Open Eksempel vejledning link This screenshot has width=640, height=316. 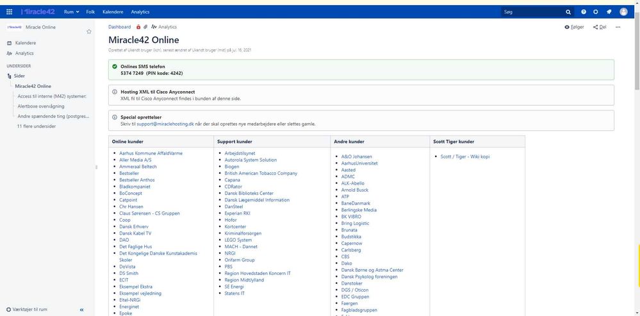(140, 293)
